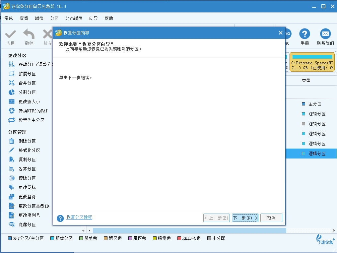Click horizontal scrollbar left arrow

[90, 231]
